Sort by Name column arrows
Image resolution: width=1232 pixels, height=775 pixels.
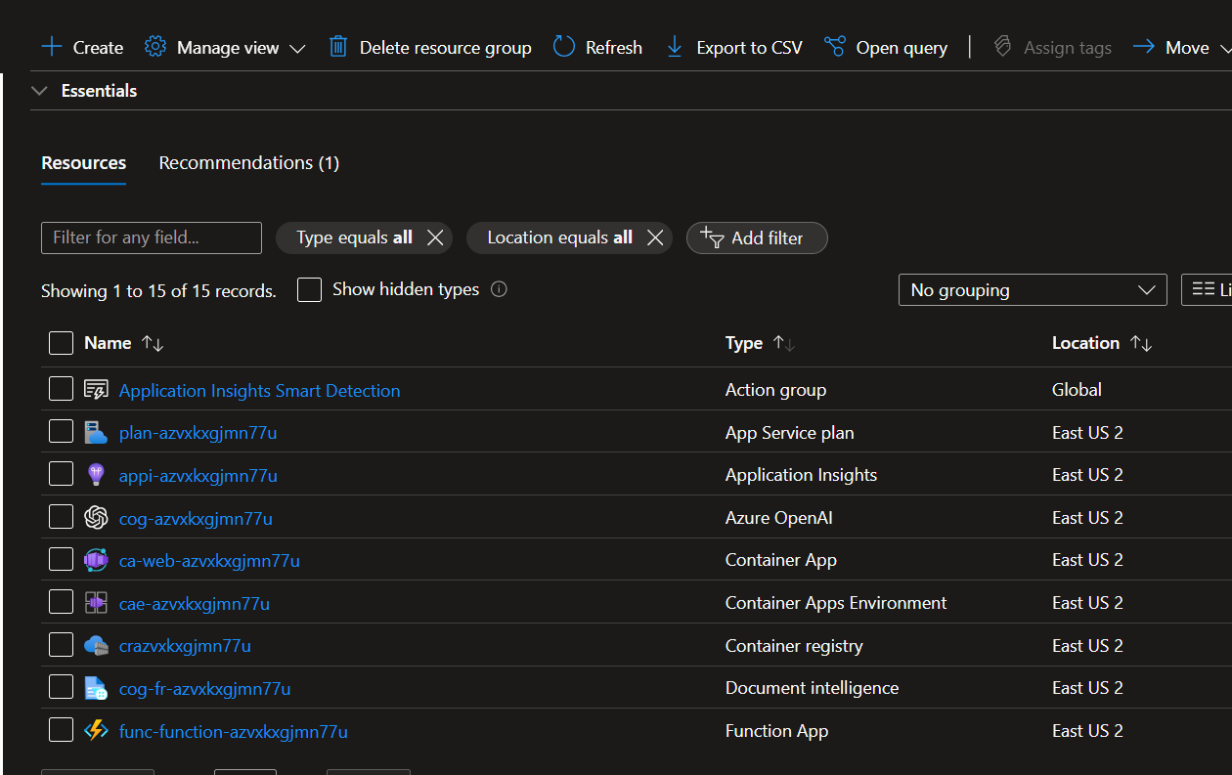click(x=153, y=343)
